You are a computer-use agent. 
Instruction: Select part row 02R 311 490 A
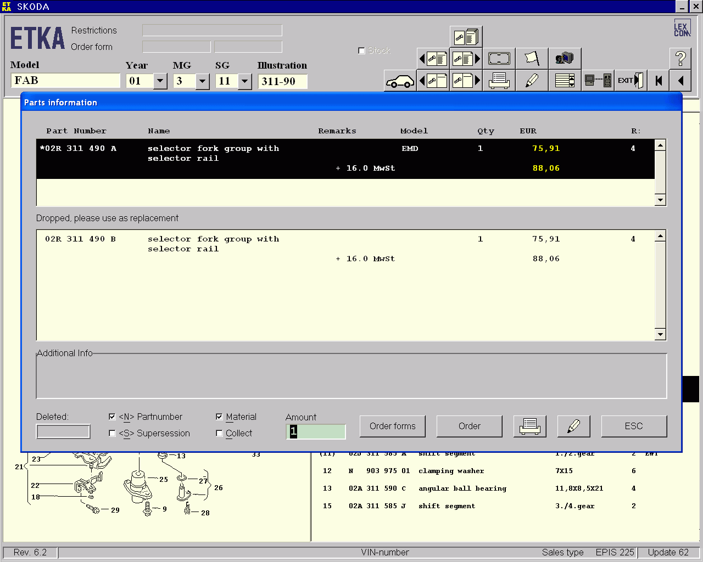345,159
